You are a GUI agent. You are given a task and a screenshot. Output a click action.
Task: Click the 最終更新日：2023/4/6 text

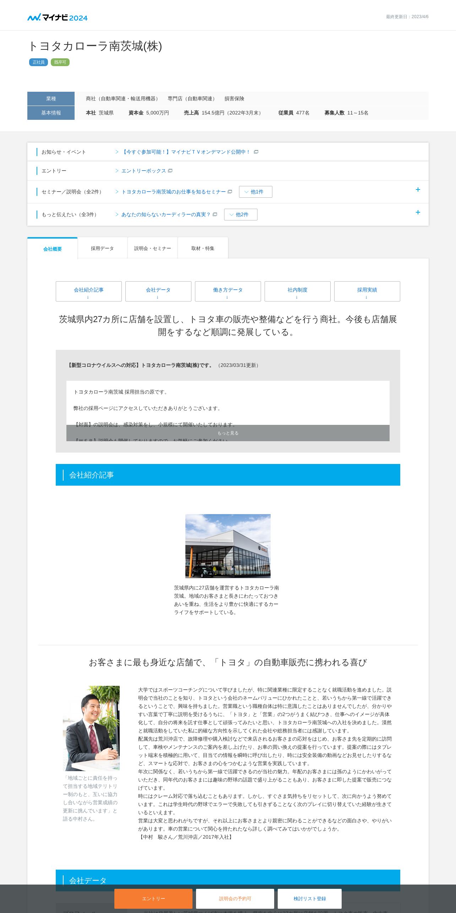pos(407,17)
